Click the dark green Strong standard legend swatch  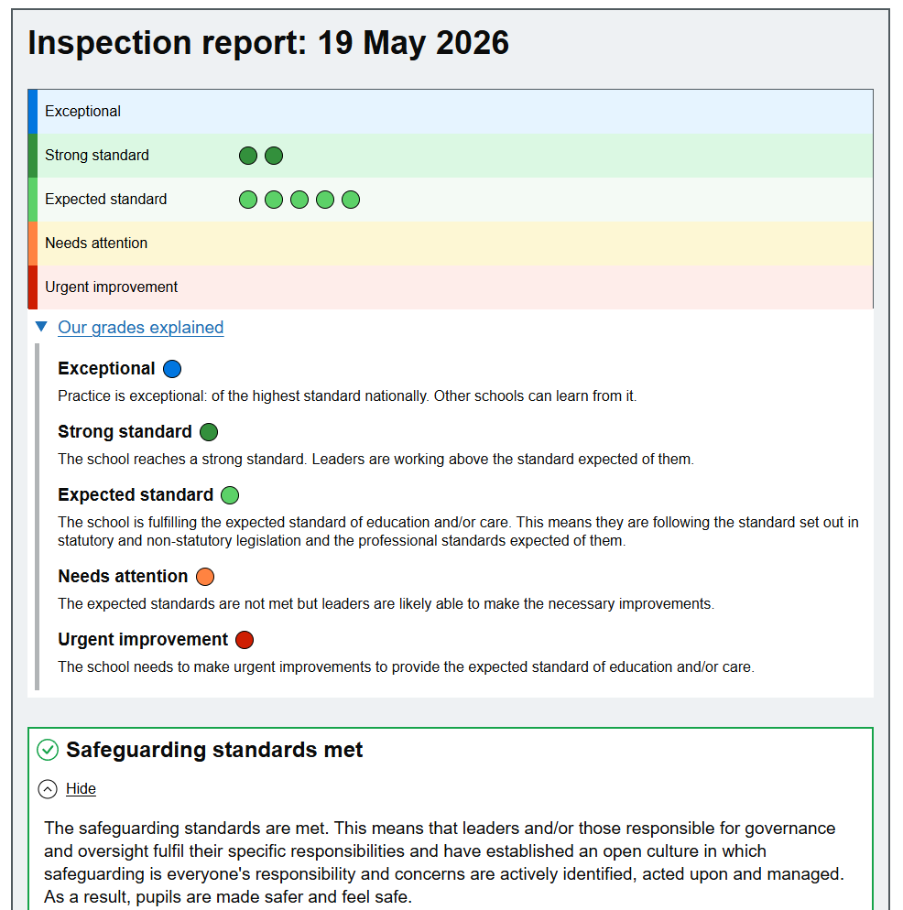pos(209,432)
